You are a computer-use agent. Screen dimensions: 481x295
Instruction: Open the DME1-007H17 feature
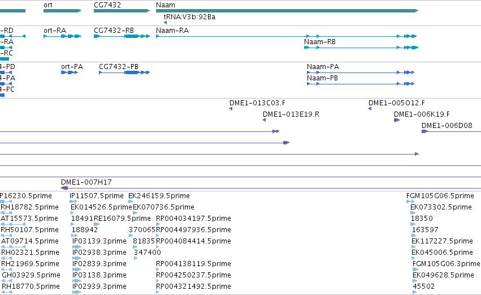pyautogui.click(x=86, y=182)
